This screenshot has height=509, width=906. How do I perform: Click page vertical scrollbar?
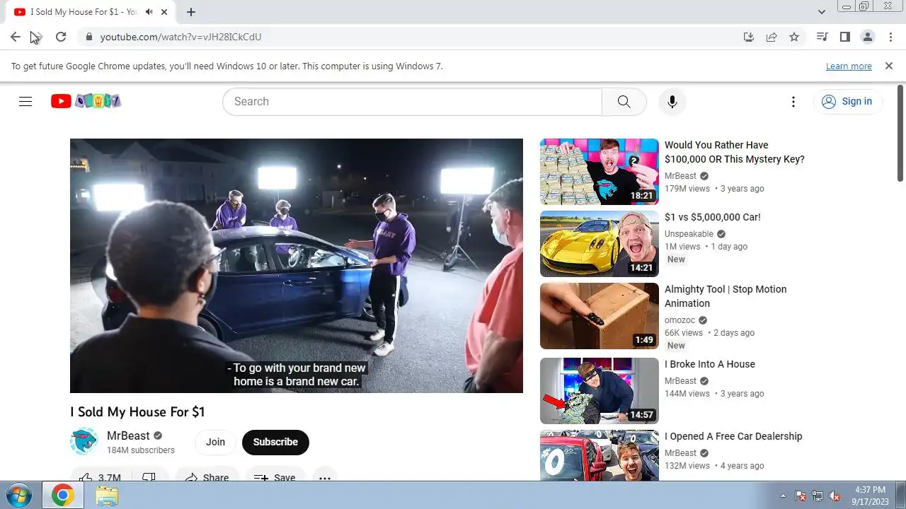click(x=900, y=134)
